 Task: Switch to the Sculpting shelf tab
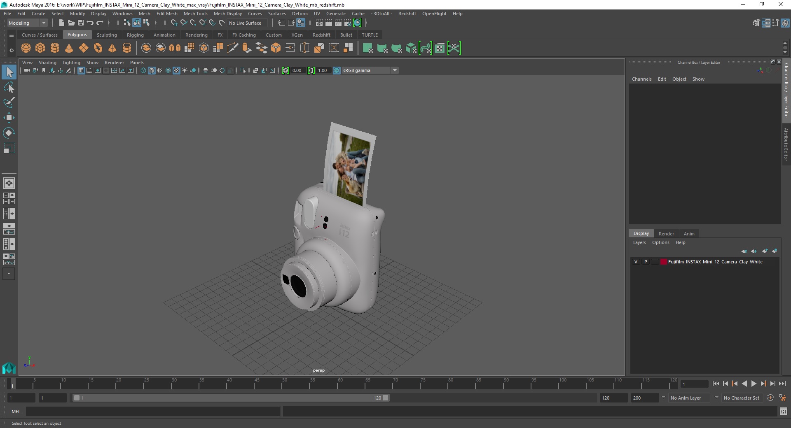pyautogui.click(x=107, y=35)
